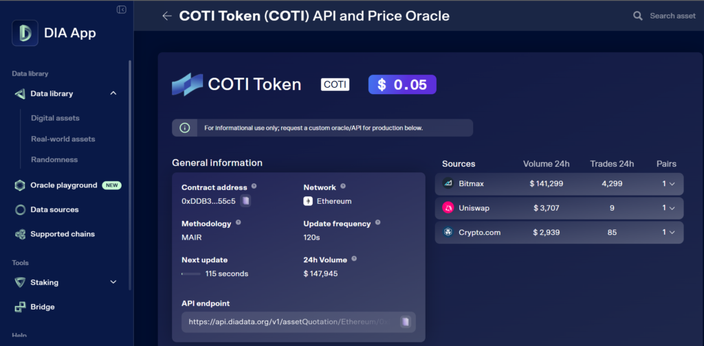
Task: Click the info icon beside 24h Volume
Action: click(354, 259)
